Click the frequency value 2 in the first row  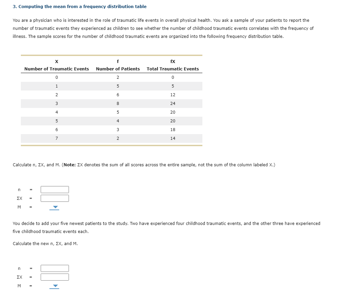118,77
